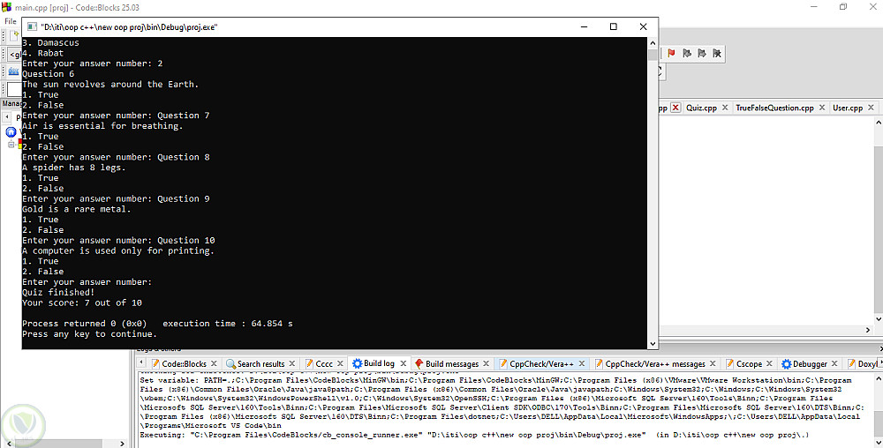The image size is (883, 448).
Task: Open the Search results log tab
Action: click(x=260, y=363)
